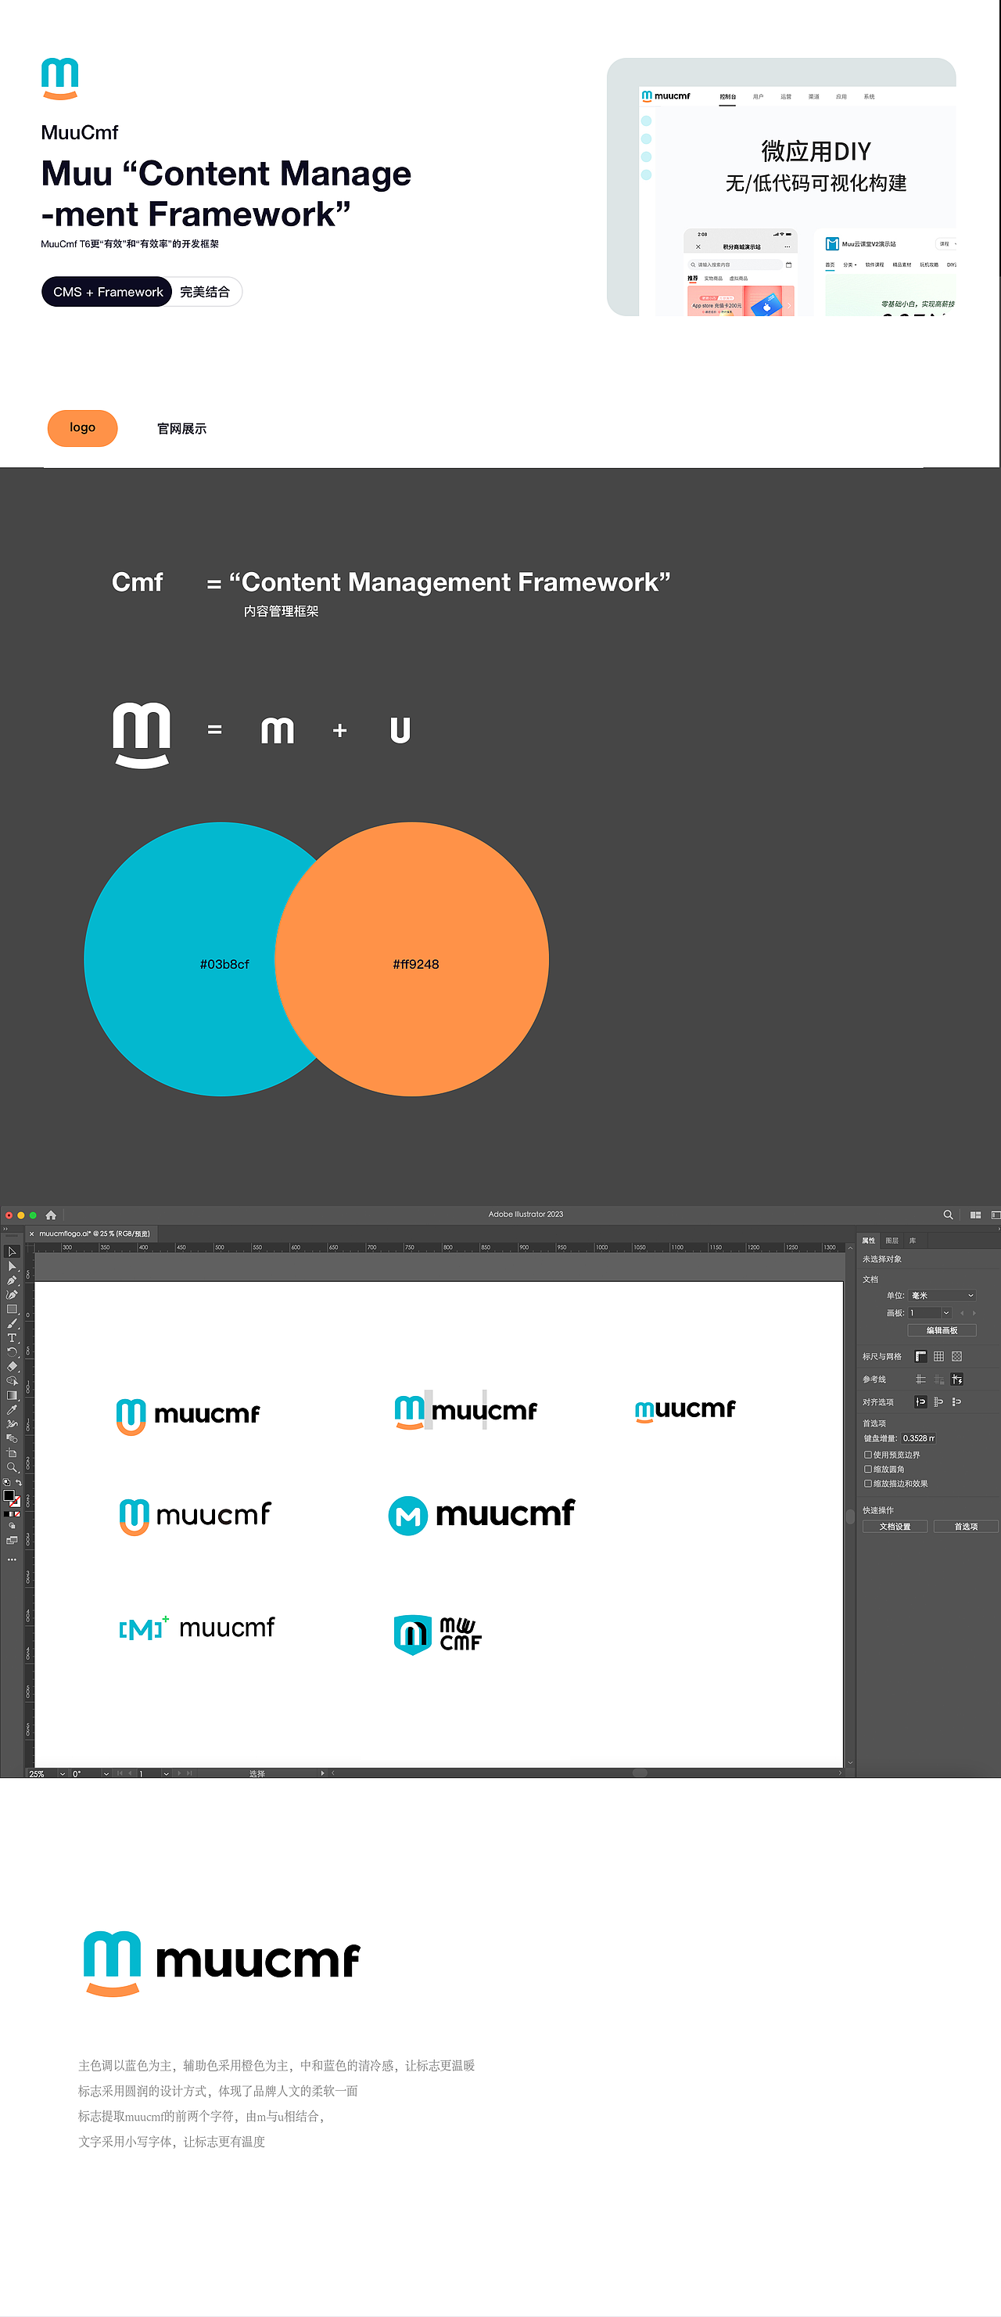Expand the toolbar double-arrow

(x=5, y=1229)
